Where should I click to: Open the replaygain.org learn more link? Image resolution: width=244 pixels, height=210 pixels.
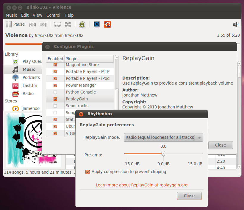point(141,185)
